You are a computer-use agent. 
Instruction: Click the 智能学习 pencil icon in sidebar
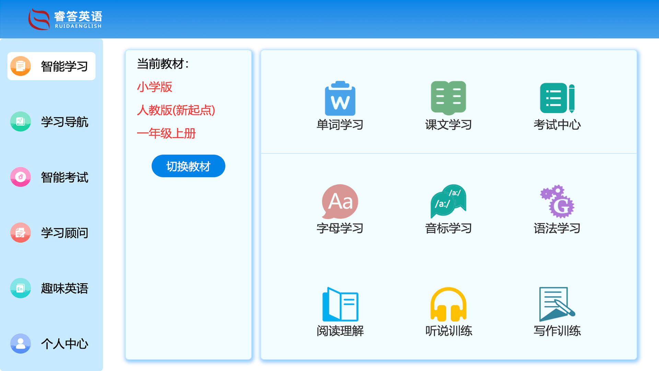(20, 66)
